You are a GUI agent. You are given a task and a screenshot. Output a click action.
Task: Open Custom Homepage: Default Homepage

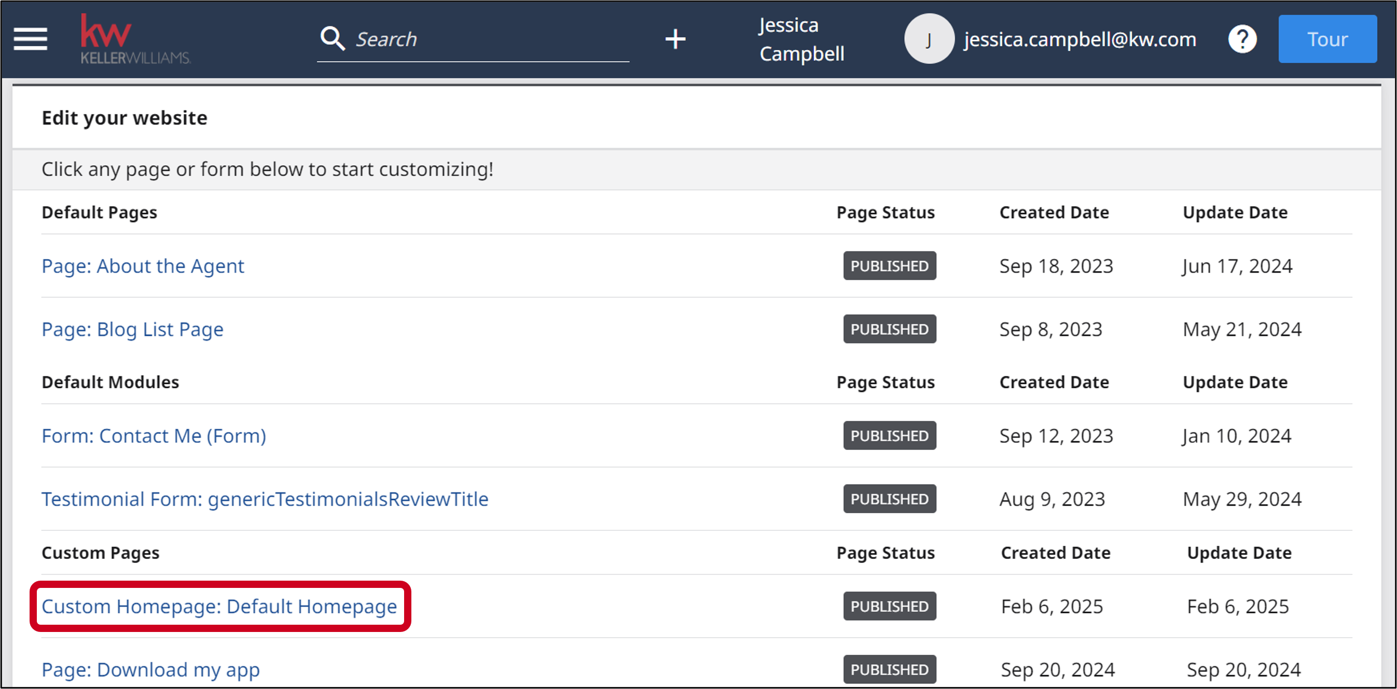[x=219, y=607]
